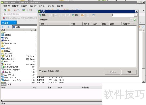
Task: Expand the new transfer window dropdown arrow
Action: tap(26, 10)
